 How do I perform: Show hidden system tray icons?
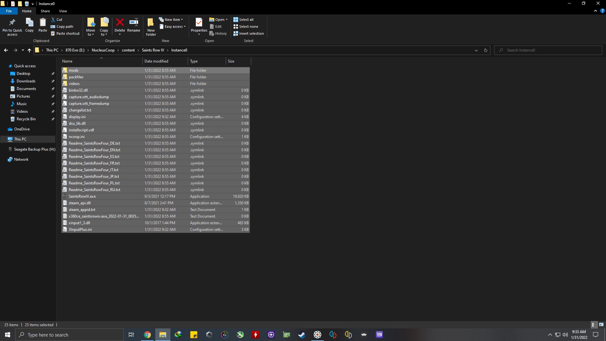click(550, 335)
